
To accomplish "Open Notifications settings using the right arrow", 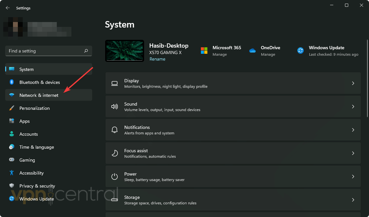I will coord(353,130).
